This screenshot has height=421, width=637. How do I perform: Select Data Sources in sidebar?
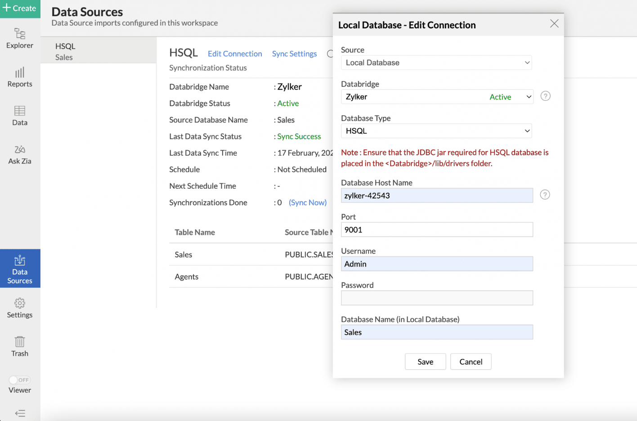(x=20, y=268)
